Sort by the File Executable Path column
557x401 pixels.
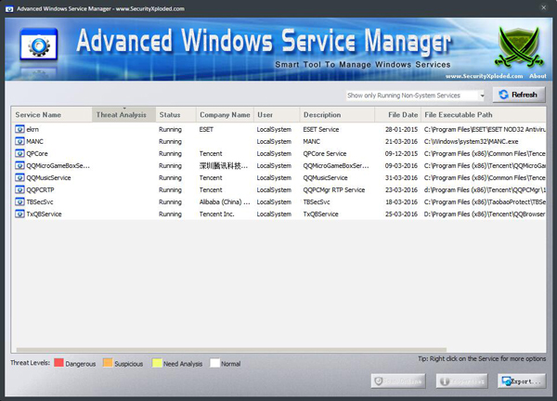point(484,115)
